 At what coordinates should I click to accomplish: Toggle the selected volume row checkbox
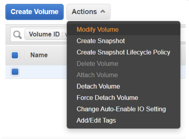[x=15, y=72]
